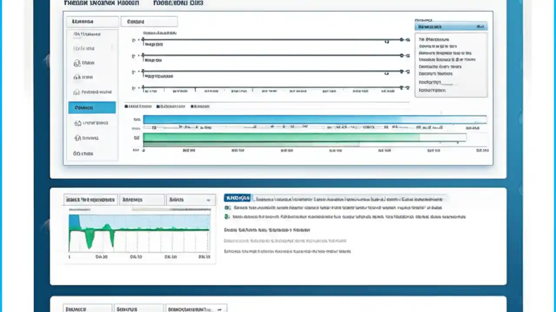Open the dropdown in the Builds tab
This screenshot has height=312, width=556.
(208, 199)
